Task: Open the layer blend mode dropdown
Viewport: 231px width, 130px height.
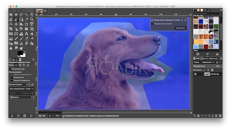Action: click(208, 62)
